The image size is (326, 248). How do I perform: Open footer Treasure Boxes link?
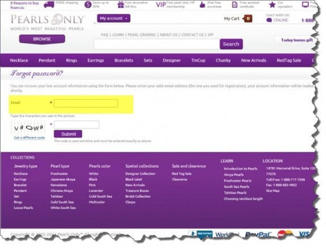(x=137, y=191)
